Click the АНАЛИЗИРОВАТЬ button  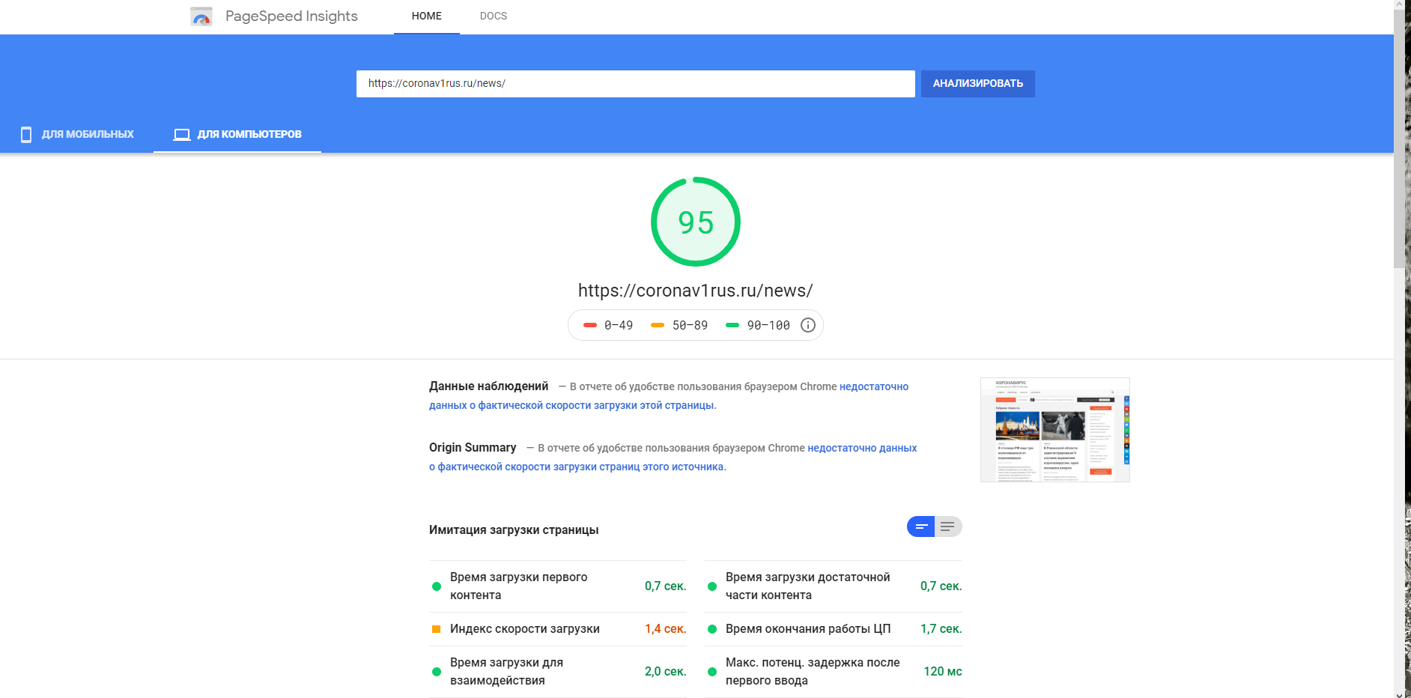click(978, 84)
